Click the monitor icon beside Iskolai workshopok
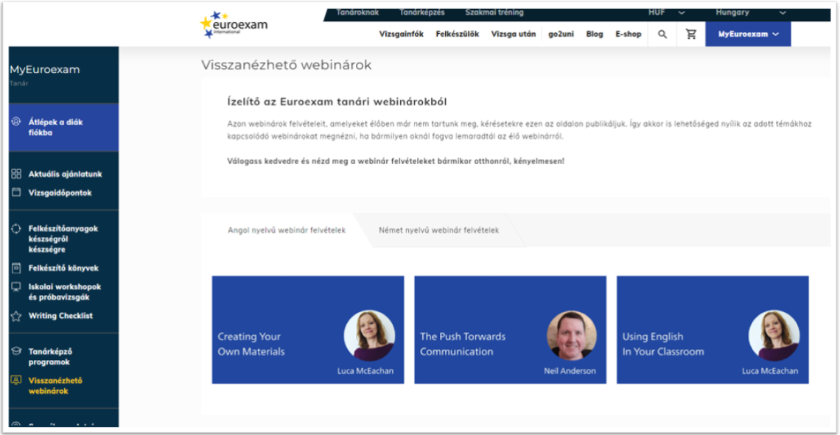This screenshot has width=840, height=435. 17,287
